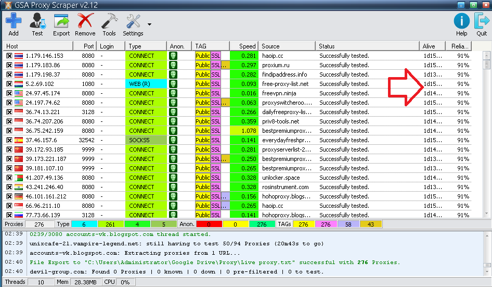Click proxy list scrollbar up arrow

(x=487, y=56)
